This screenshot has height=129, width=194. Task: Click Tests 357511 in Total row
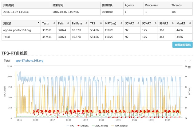47,37
